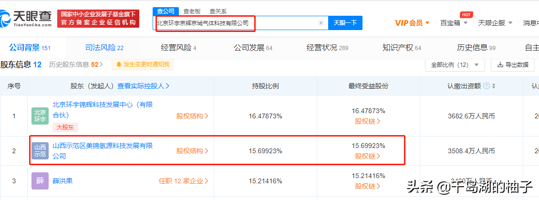Sort by 认缴出资额 column arrows
539x200 pixels.
pyautogui.click(x=493, y=86)
